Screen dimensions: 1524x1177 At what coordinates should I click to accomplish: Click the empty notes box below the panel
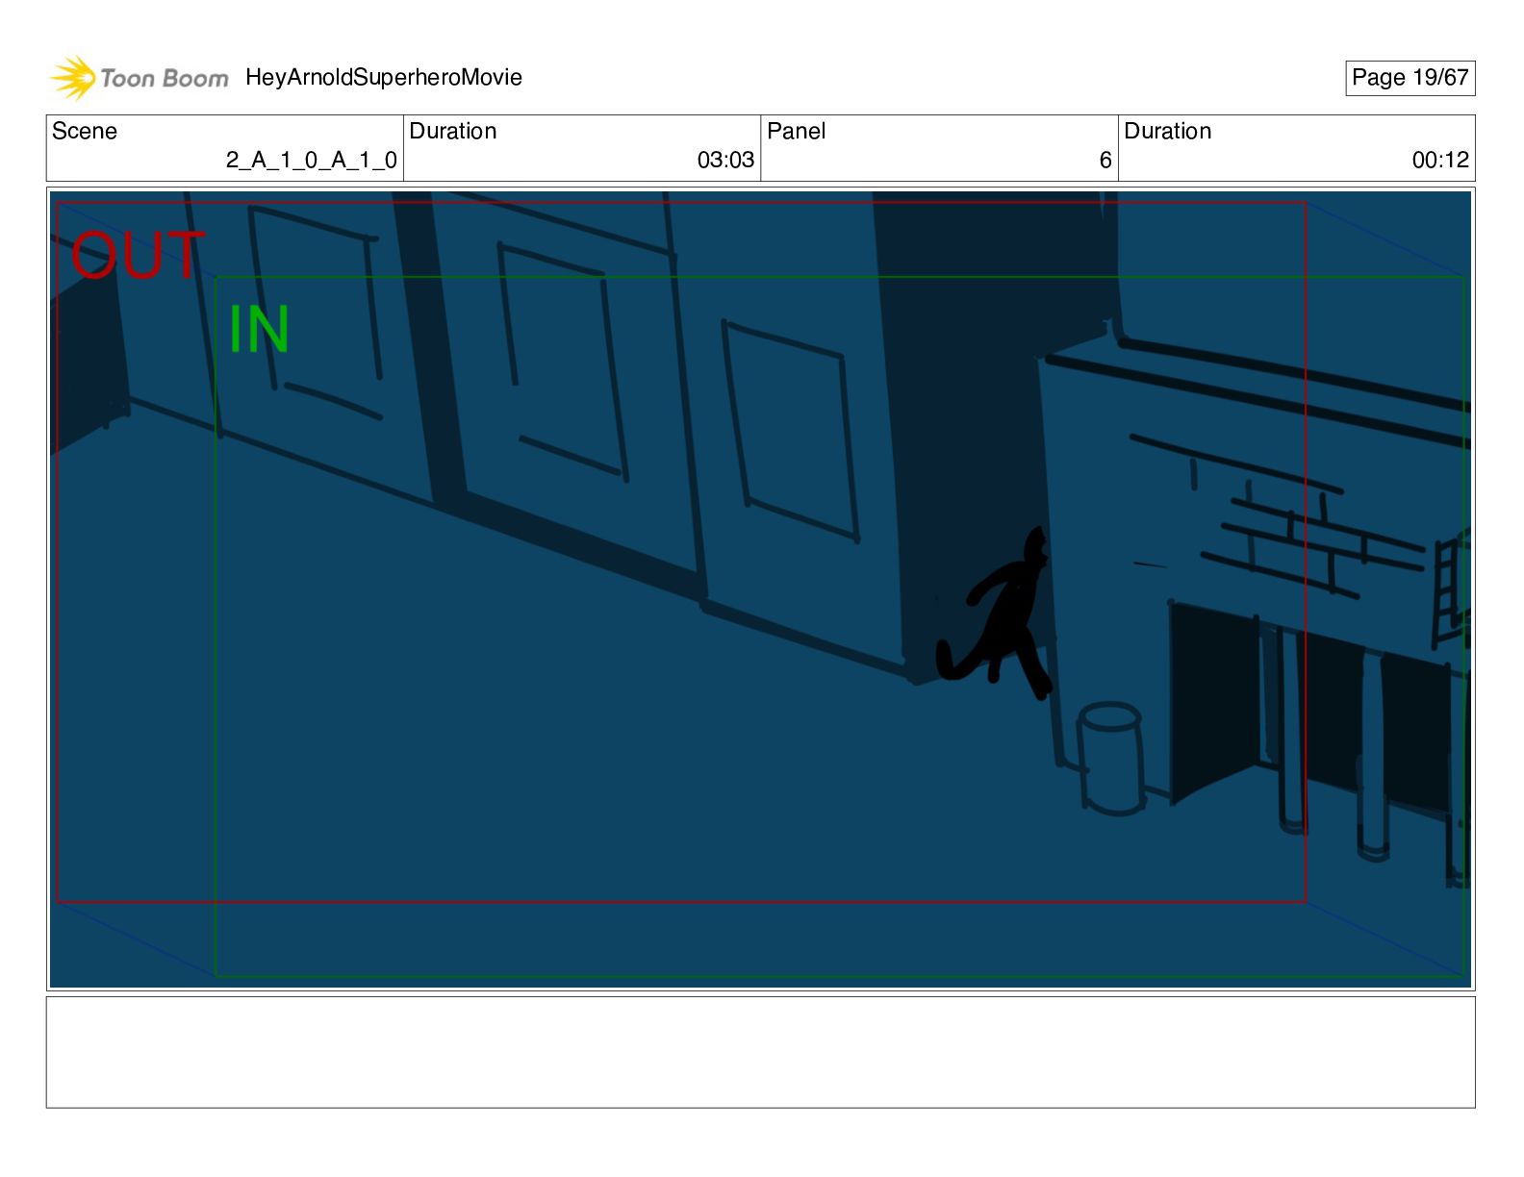point(760,1052)
